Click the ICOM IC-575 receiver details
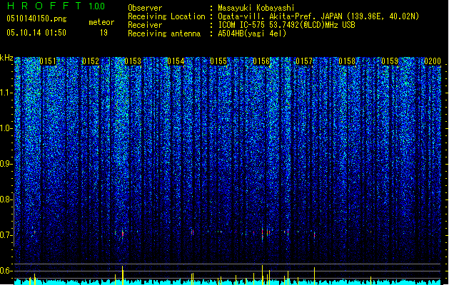This screenshot has height=285, width=449. (x=287, y=25)
